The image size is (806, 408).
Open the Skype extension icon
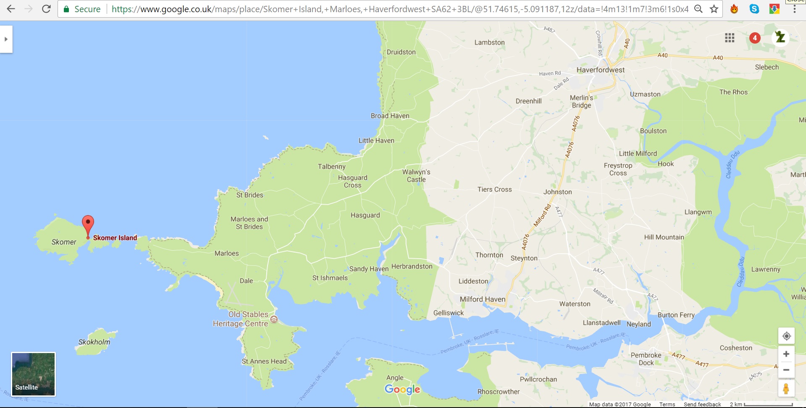754,9
